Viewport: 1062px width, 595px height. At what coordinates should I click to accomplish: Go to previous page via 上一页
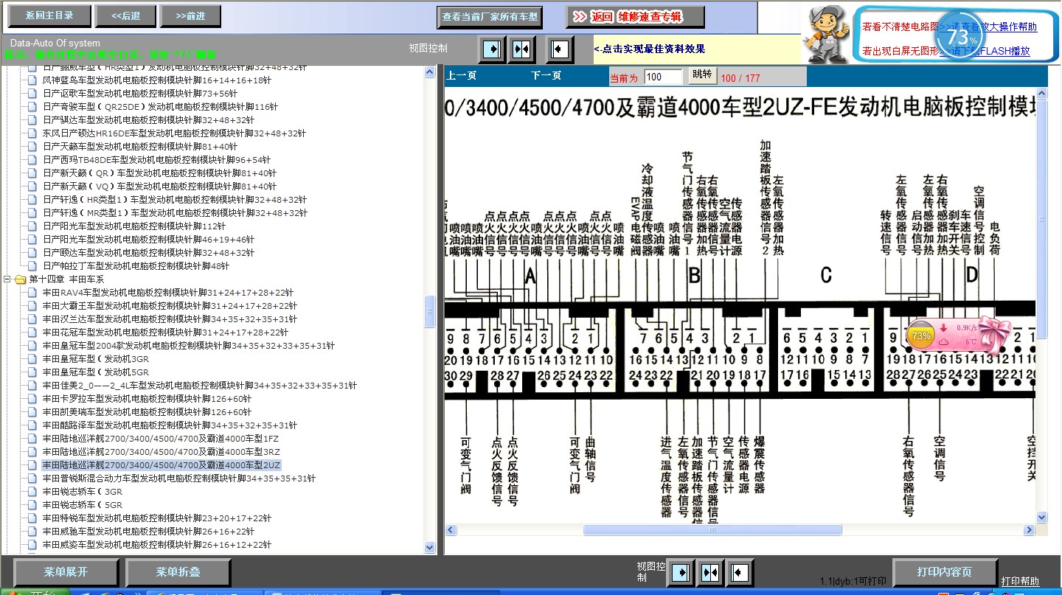(462, 76)
